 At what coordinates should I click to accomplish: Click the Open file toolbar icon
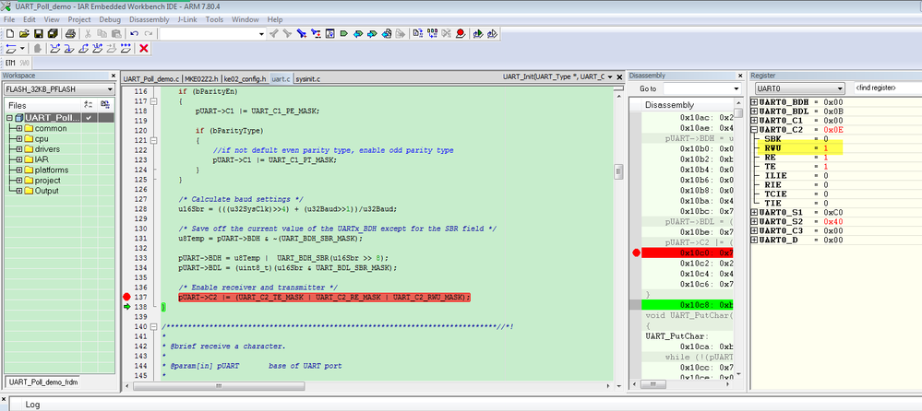[x=24, y=33]
